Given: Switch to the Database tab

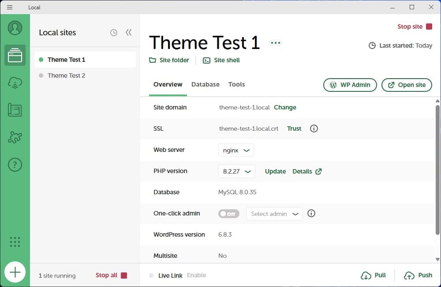Looking at the screenshot, I should tap(205, 84).
